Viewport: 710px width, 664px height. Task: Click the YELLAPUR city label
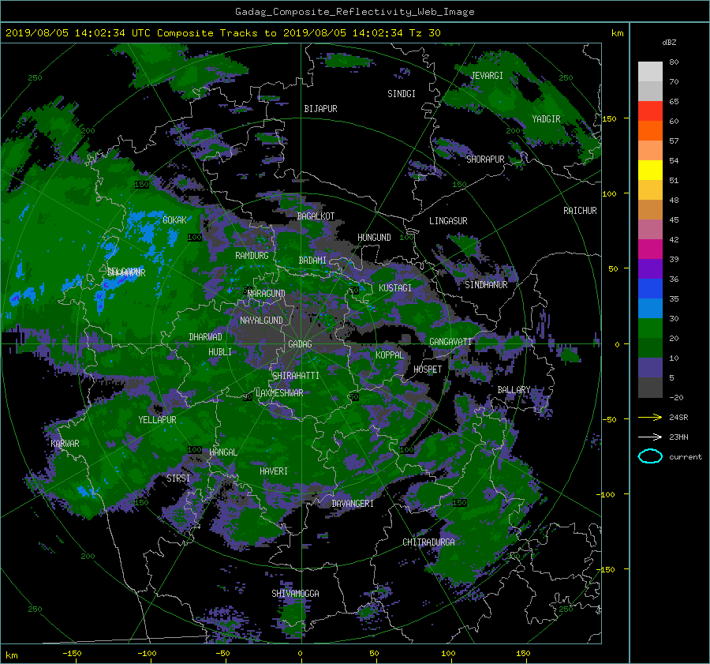point(157,420)
